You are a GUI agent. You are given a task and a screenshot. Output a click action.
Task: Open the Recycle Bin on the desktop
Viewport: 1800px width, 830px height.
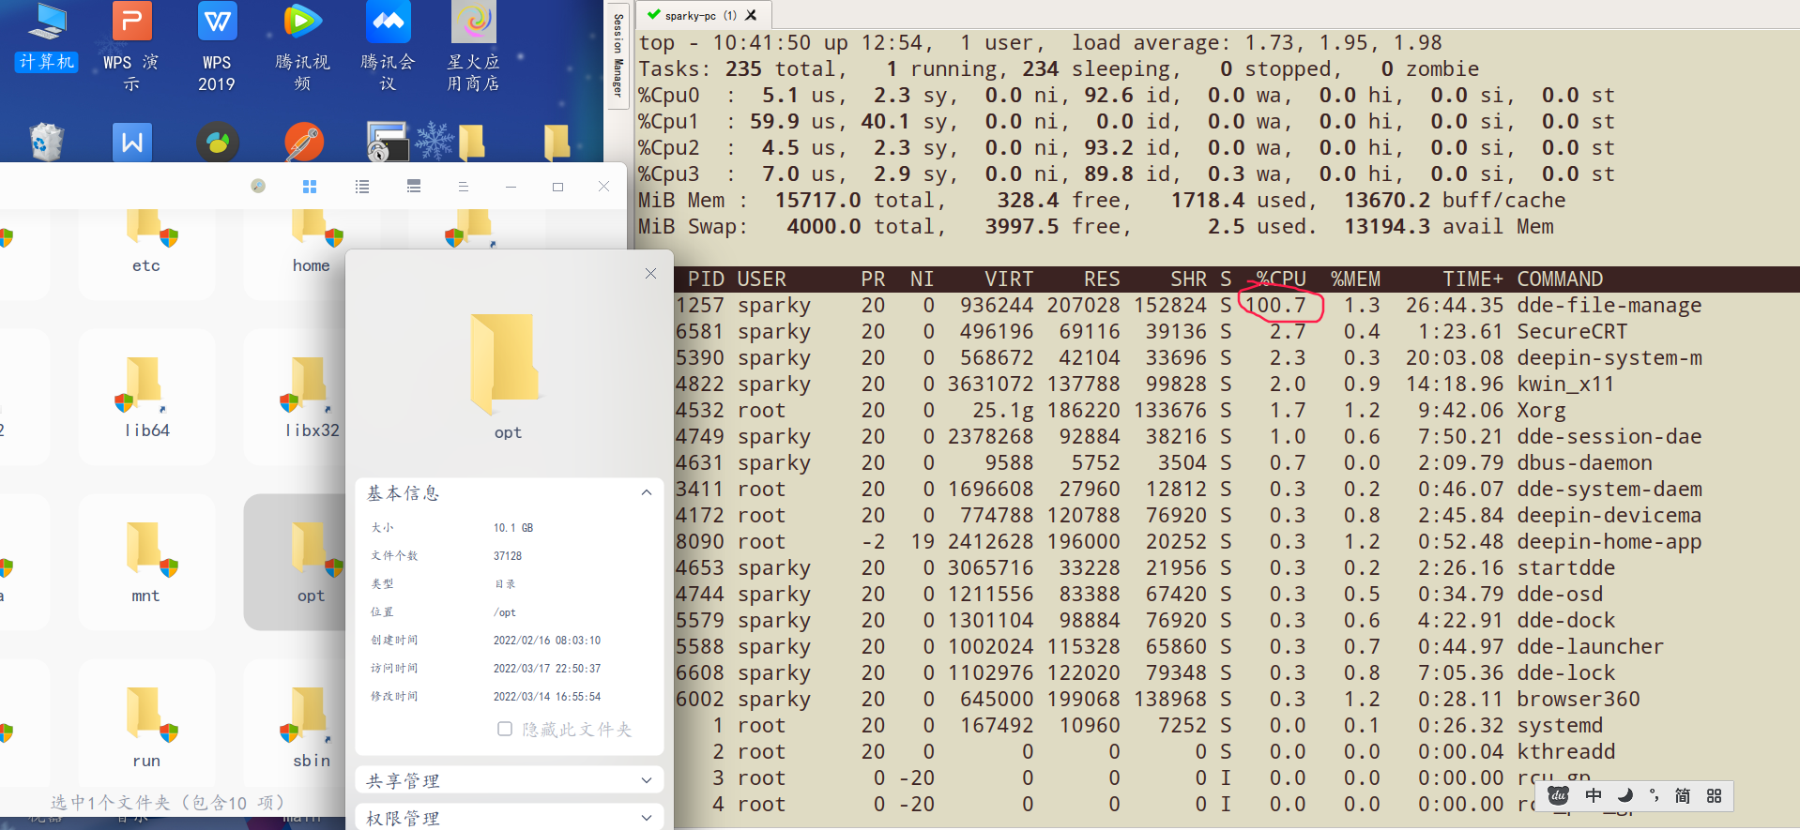point(46,143)
